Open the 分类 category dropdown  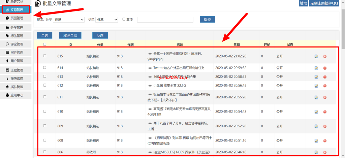coord(69,20)
